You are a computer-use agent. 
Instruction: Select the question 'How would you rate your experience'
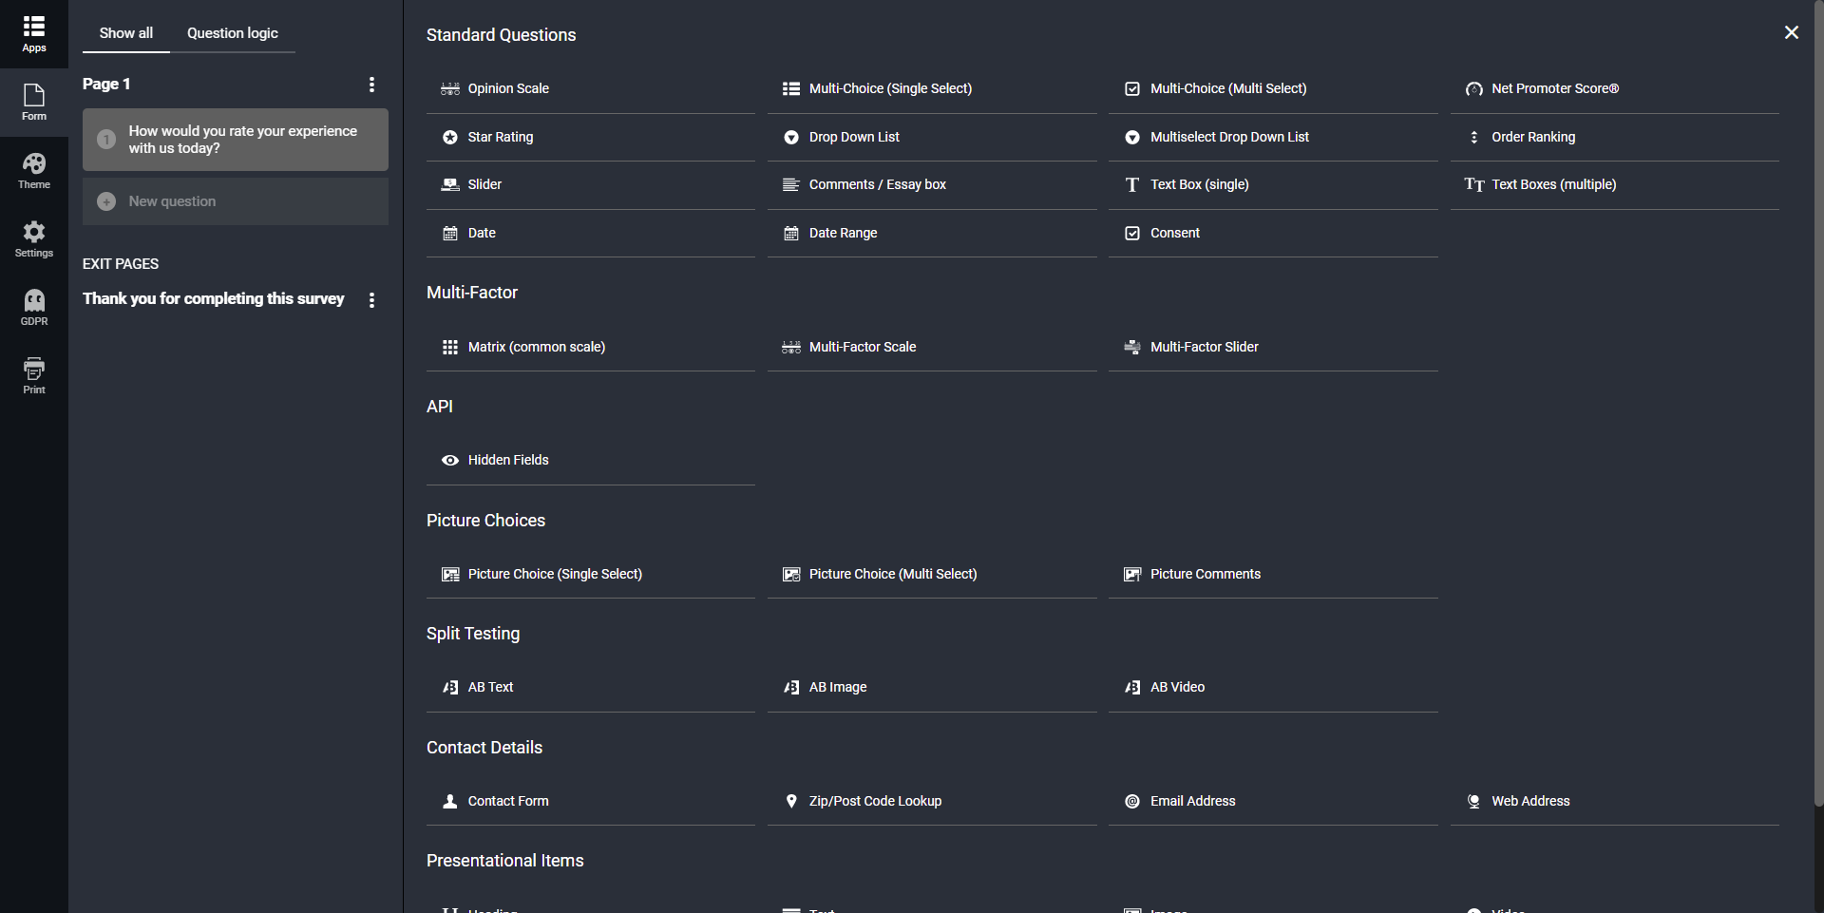pos(236,140)
